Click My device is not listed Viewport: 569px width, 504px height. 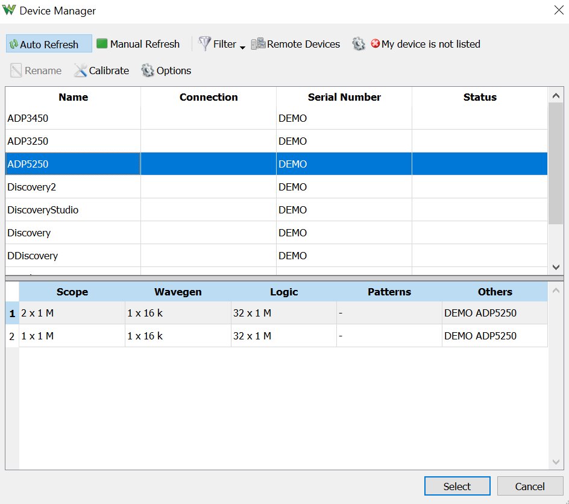426,44
